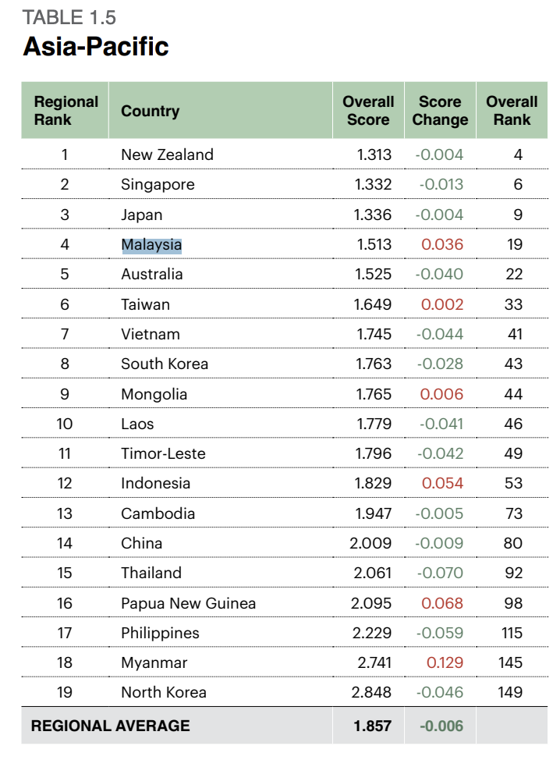Click the Score Change column header
560x760 pixels.
pos(440,111)
